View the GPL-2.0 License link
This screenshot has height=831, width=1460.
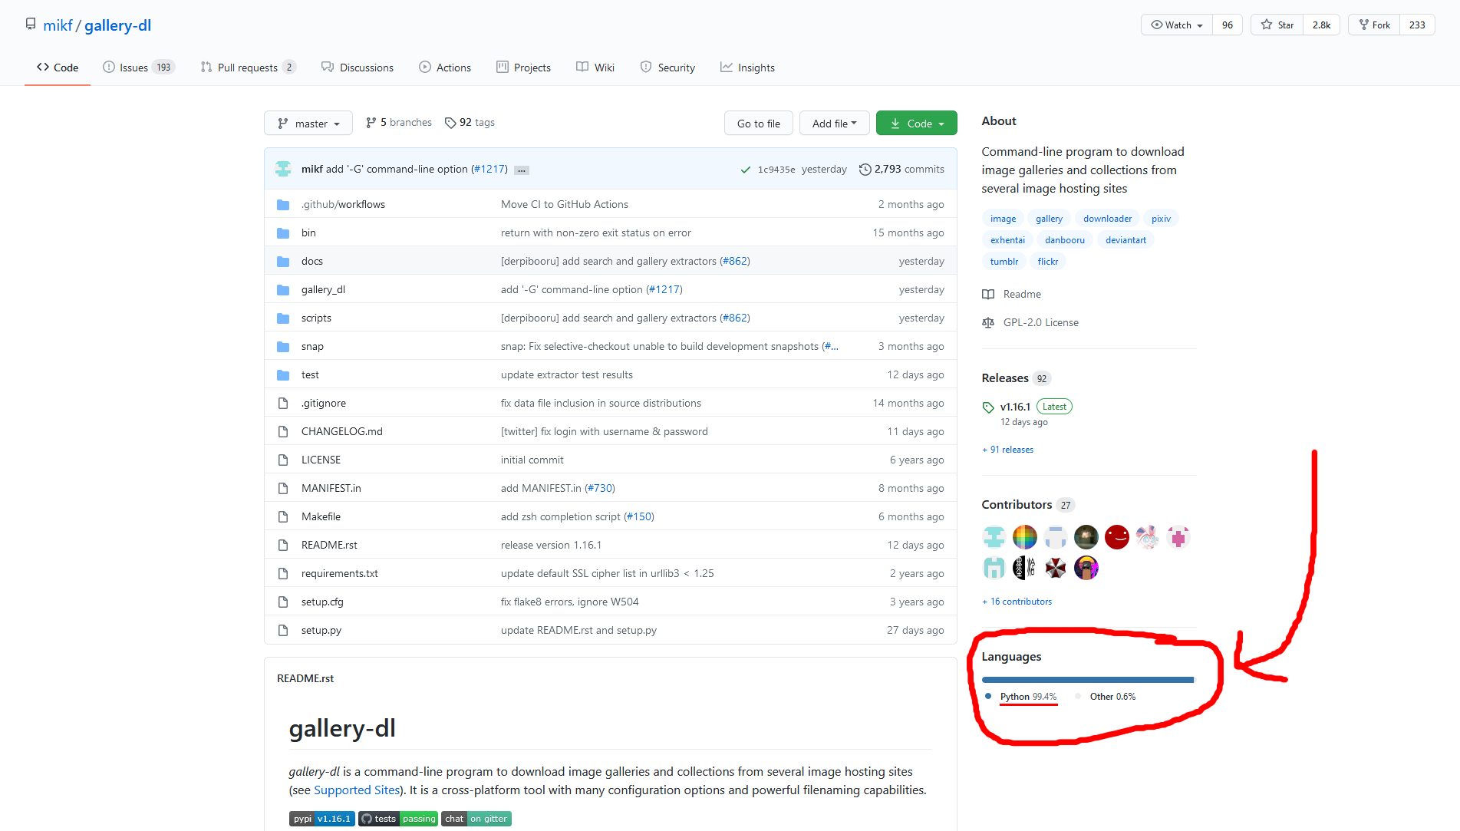click(x=1030, y=322)
